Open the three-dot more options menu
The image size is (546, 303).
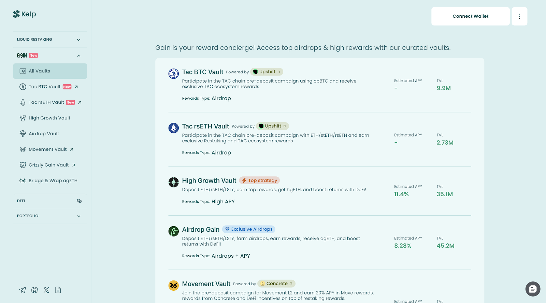519,16
